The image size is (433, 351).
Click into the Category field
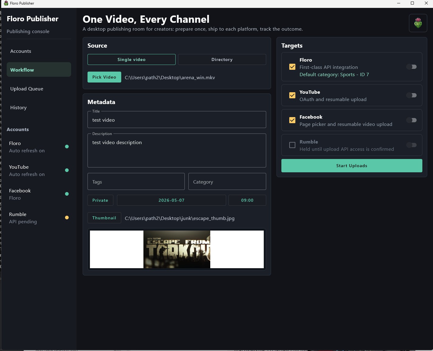coord(227,181)
